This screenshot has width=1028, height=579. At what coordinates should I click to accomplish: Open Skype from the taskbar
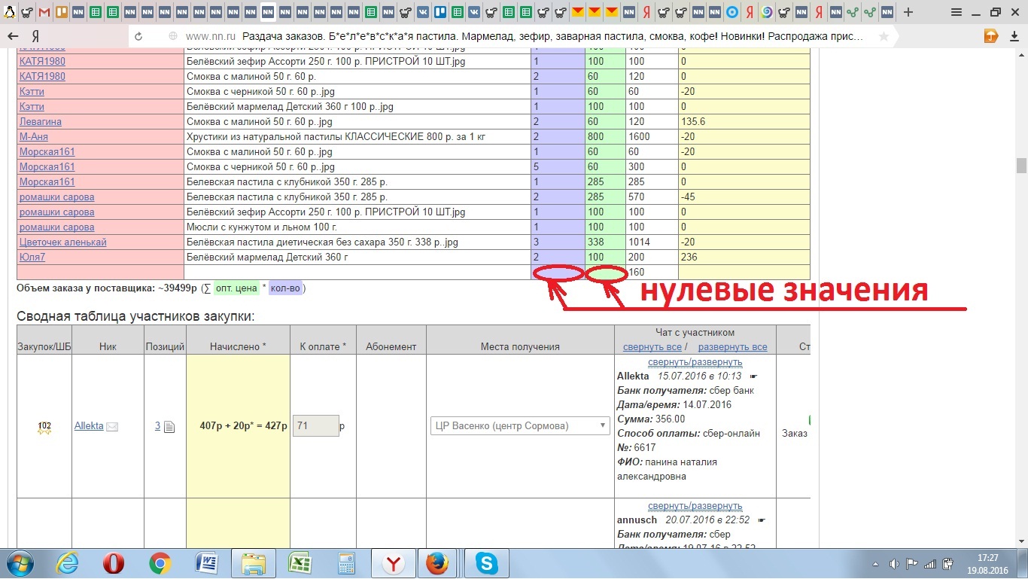[487, 563]
